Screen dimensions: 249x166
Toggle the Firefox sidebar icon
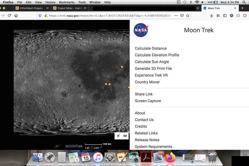pos(225,16)
